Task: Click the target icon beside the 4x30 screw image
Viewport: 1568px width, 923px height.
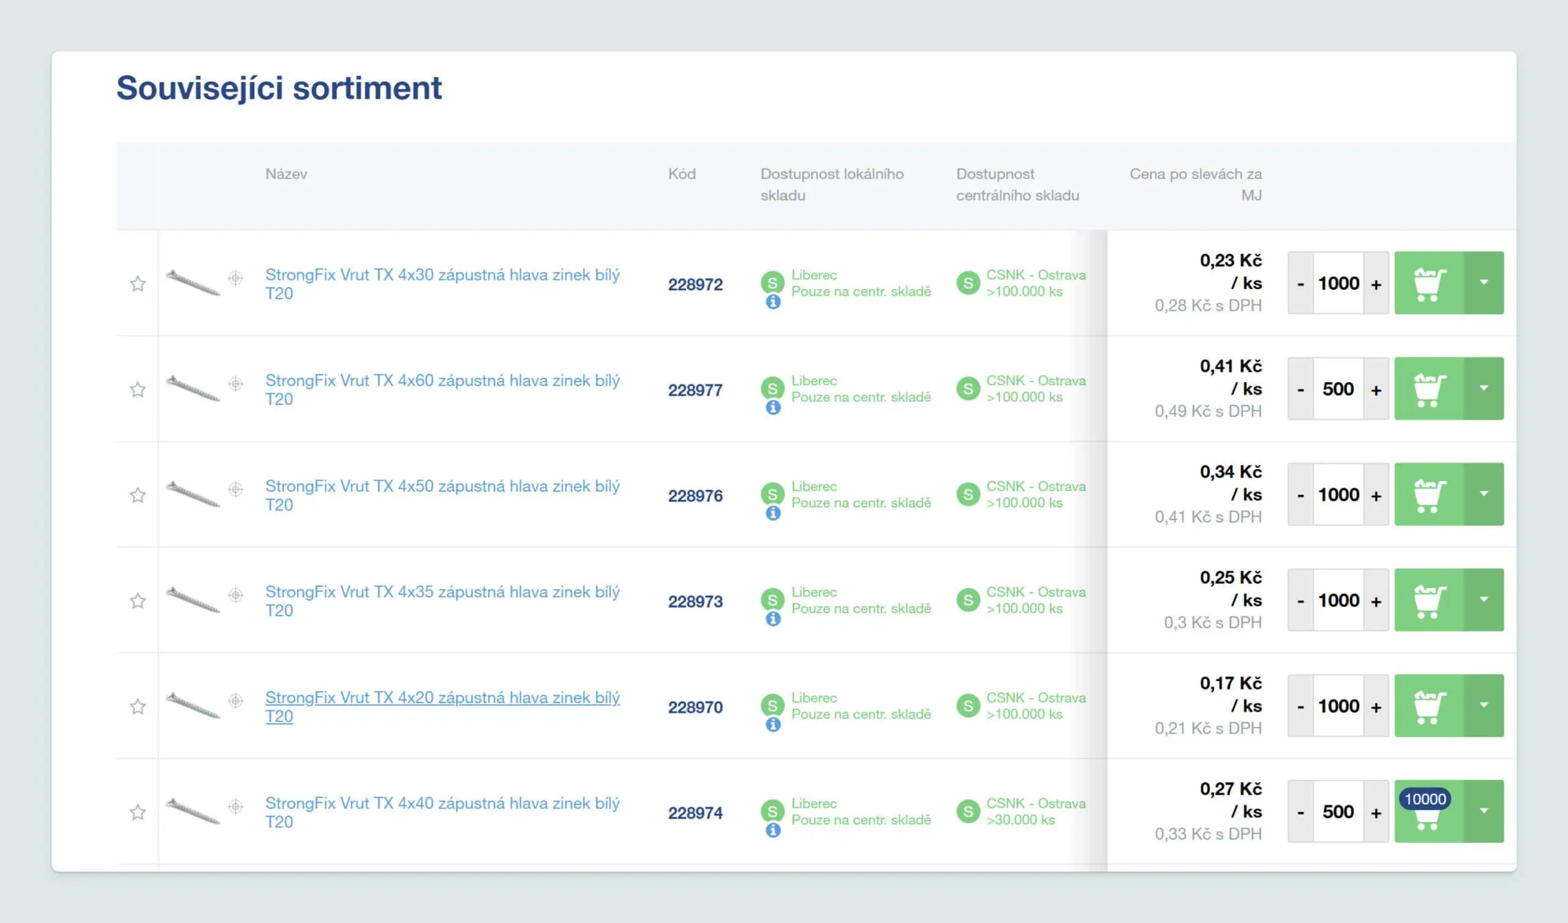Action: (x=235, y=277)
